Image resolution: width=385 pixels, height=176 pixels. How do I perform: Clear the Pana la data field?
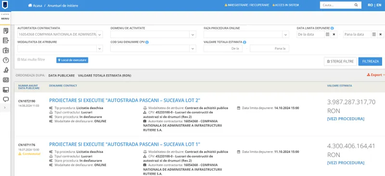tap(380, 34)
